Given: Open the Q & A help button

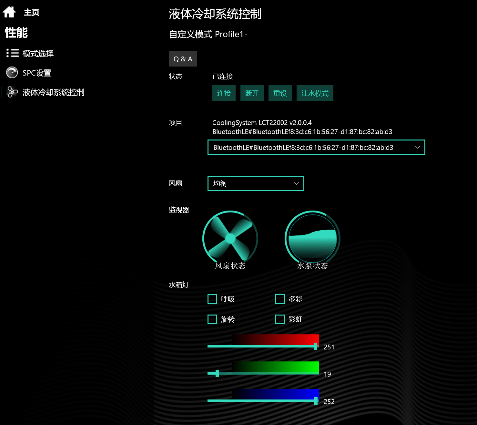Looking at the screenshot, I should point(183,59).
